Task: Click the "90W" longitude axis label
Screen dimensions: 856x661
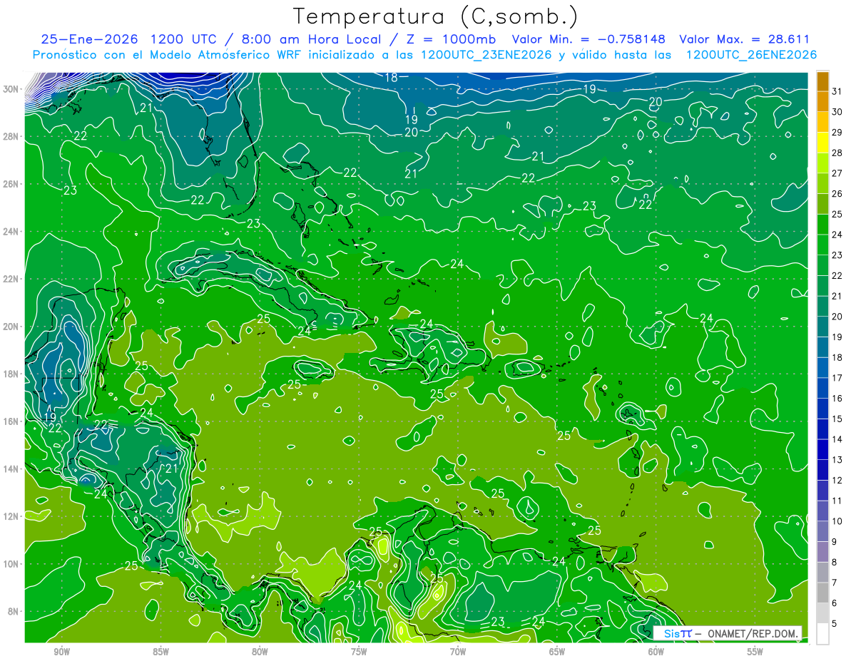Action: [61, 652]
